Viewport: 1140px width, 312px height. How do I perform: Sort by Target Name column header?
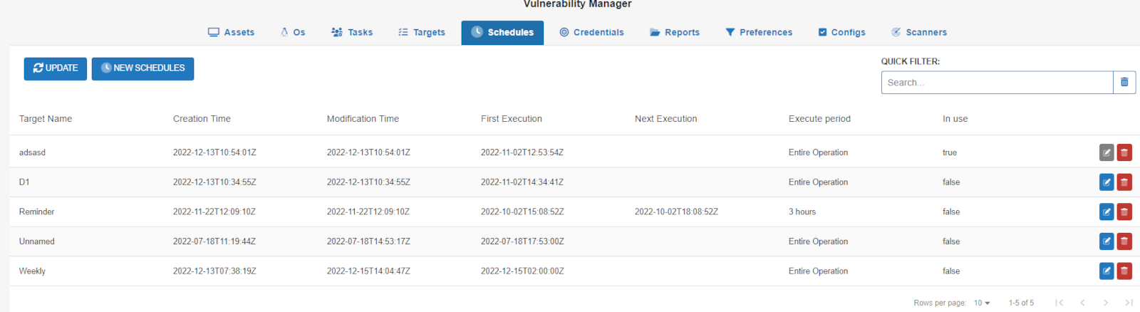46,119
